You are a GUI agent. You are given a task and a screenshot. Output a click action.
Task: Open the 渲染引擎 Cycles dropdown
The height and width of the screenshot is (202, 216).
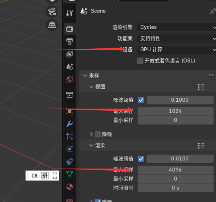click(176, 27)
